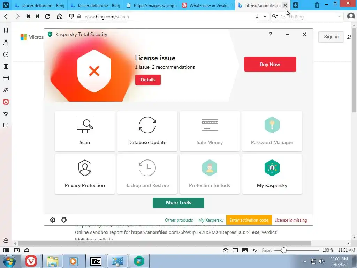Click the Kaspersky support agent icon
The height and width of the screenshot is (268, 357).
64,220
